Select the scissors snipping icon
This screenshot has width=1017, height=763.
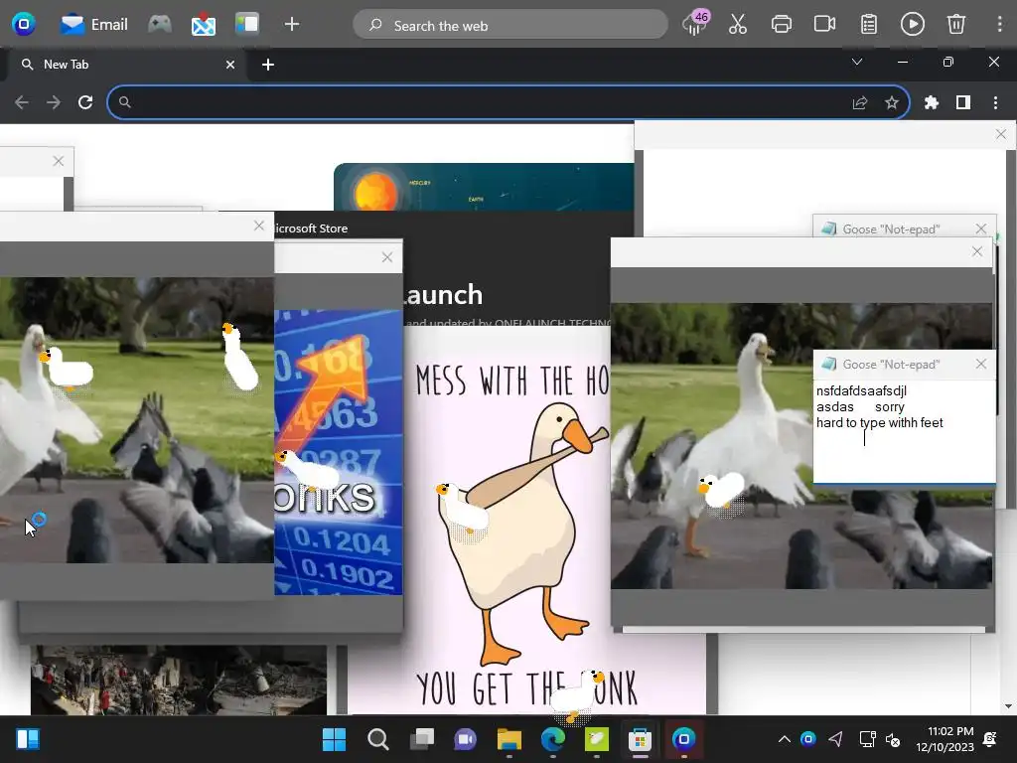[738, 25]
